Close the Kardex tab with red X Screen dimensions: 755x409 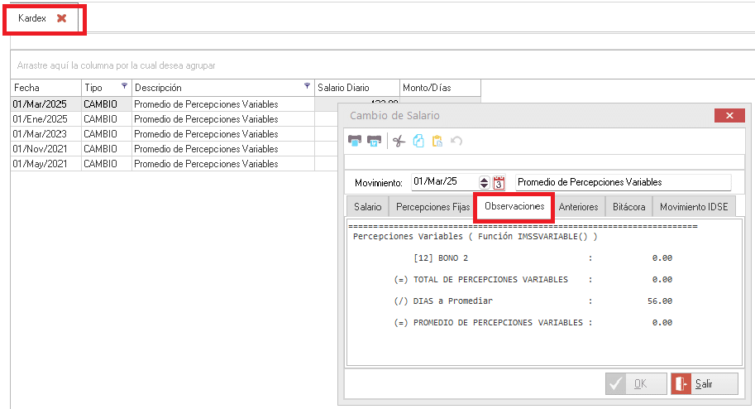[61, 17]
